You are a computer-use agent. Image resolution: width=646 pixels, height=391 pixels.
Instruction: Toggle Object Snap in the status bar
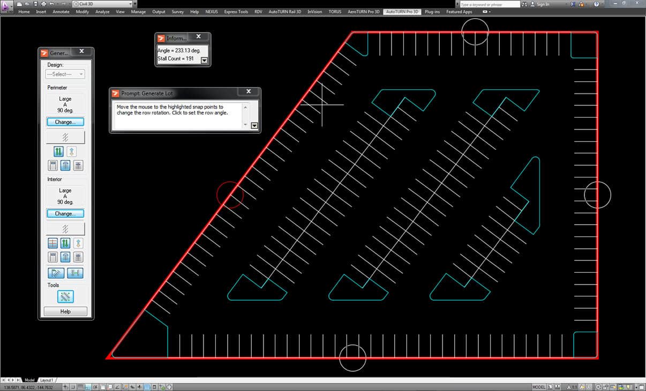(x=103, y=387)
